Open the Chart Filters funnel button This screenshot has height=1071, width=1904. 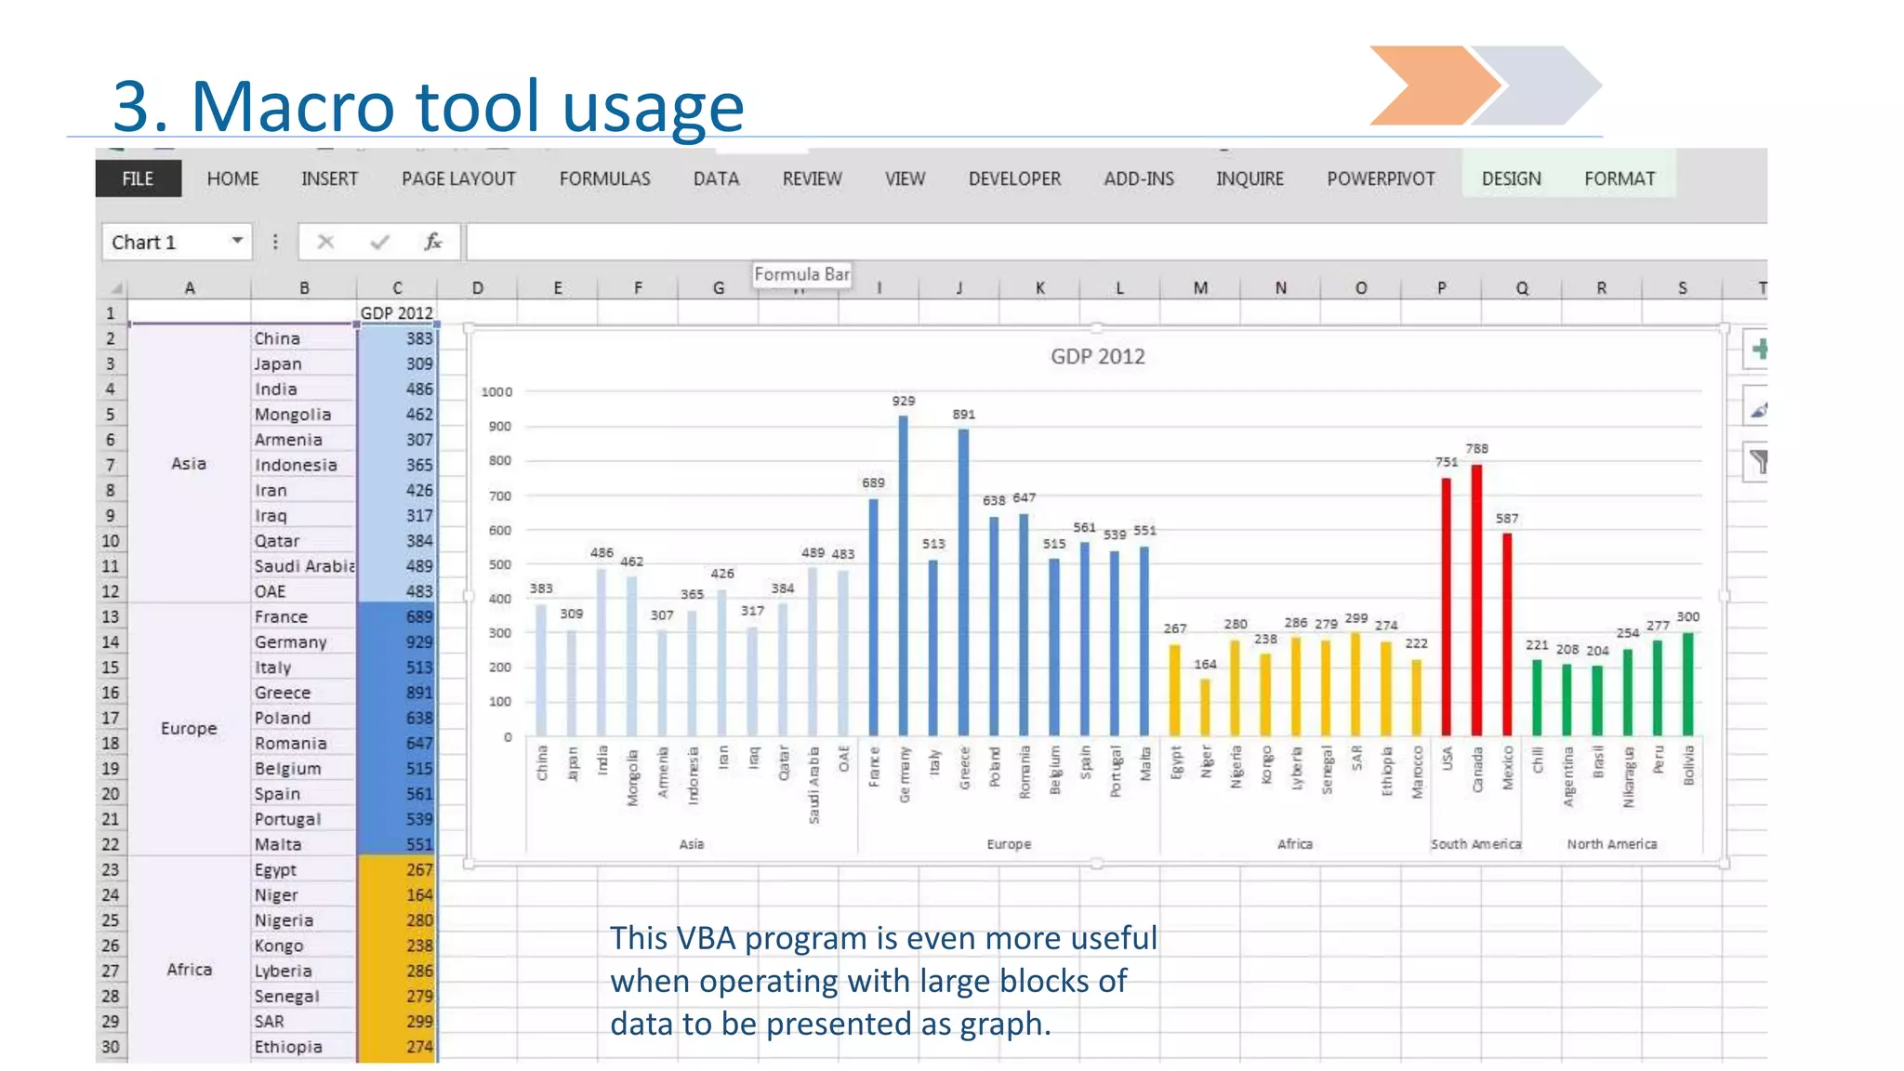[x=1757, y=462]
